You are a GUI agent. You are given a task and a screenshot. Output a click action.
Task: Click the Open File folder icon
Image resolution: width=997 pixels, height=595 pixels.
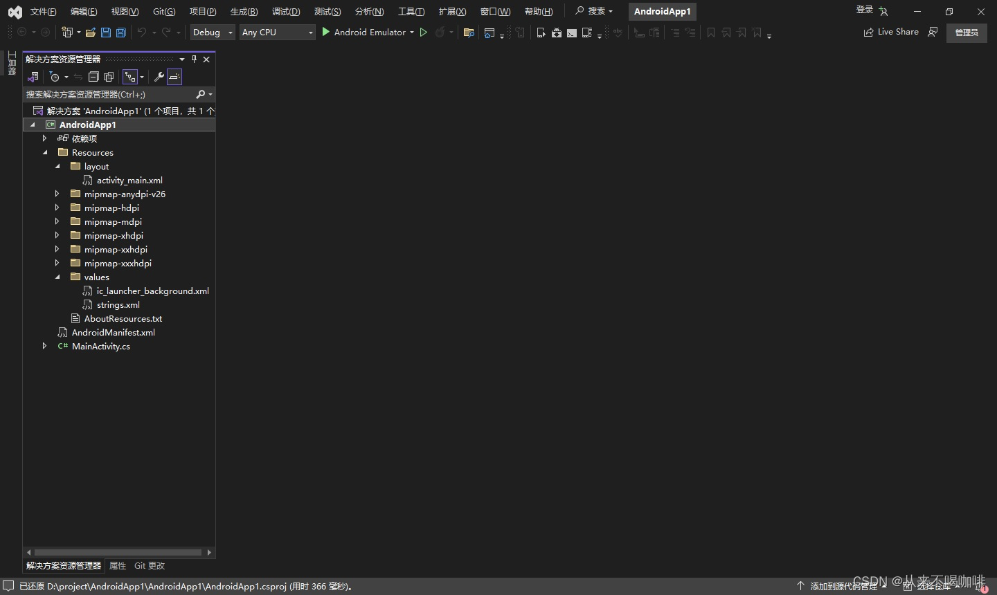click(x=90, y=33)
